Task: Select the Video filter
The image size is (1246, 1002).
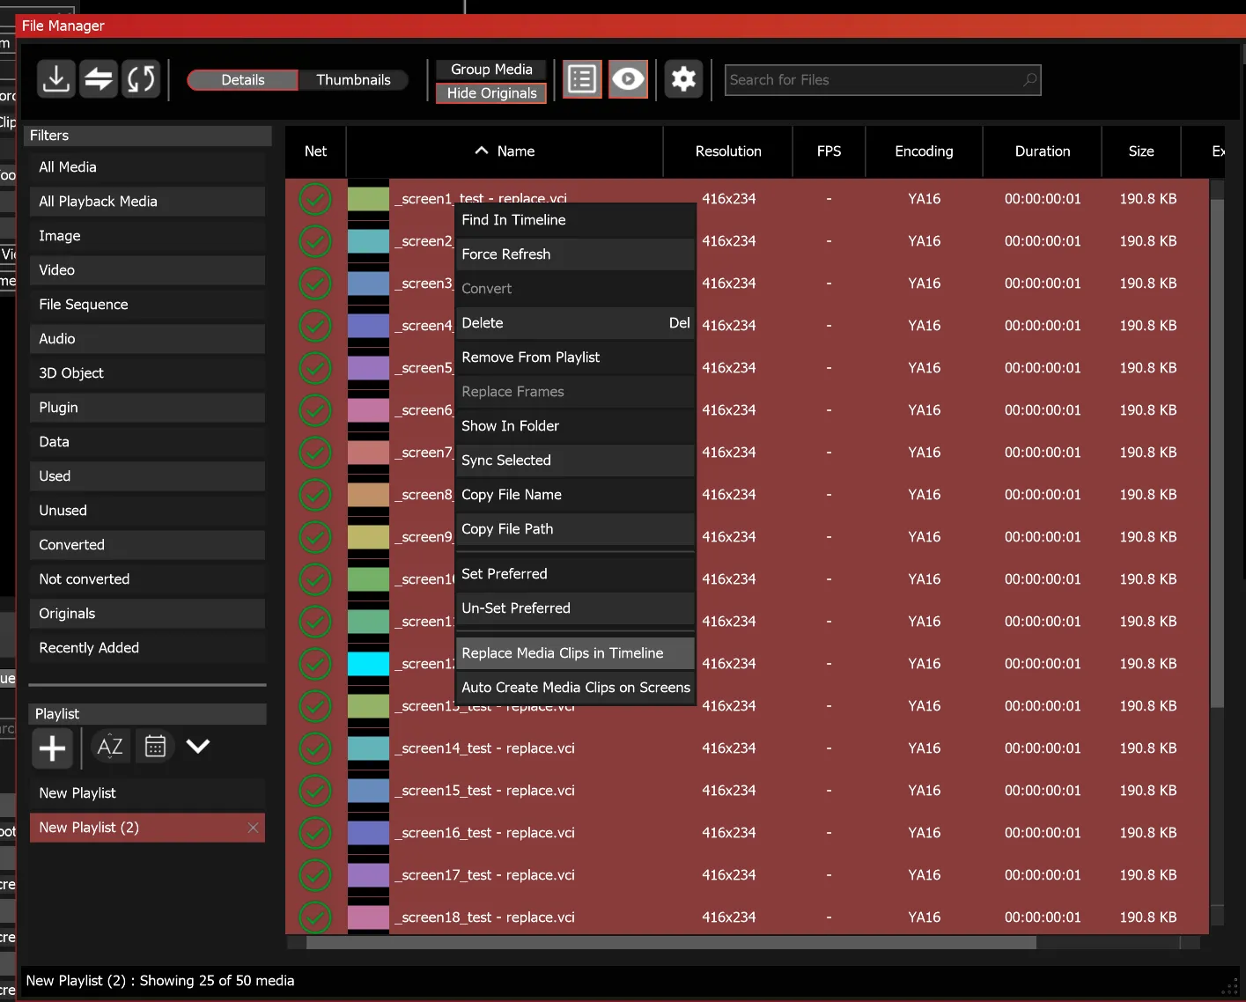Action: coord(147,270)
